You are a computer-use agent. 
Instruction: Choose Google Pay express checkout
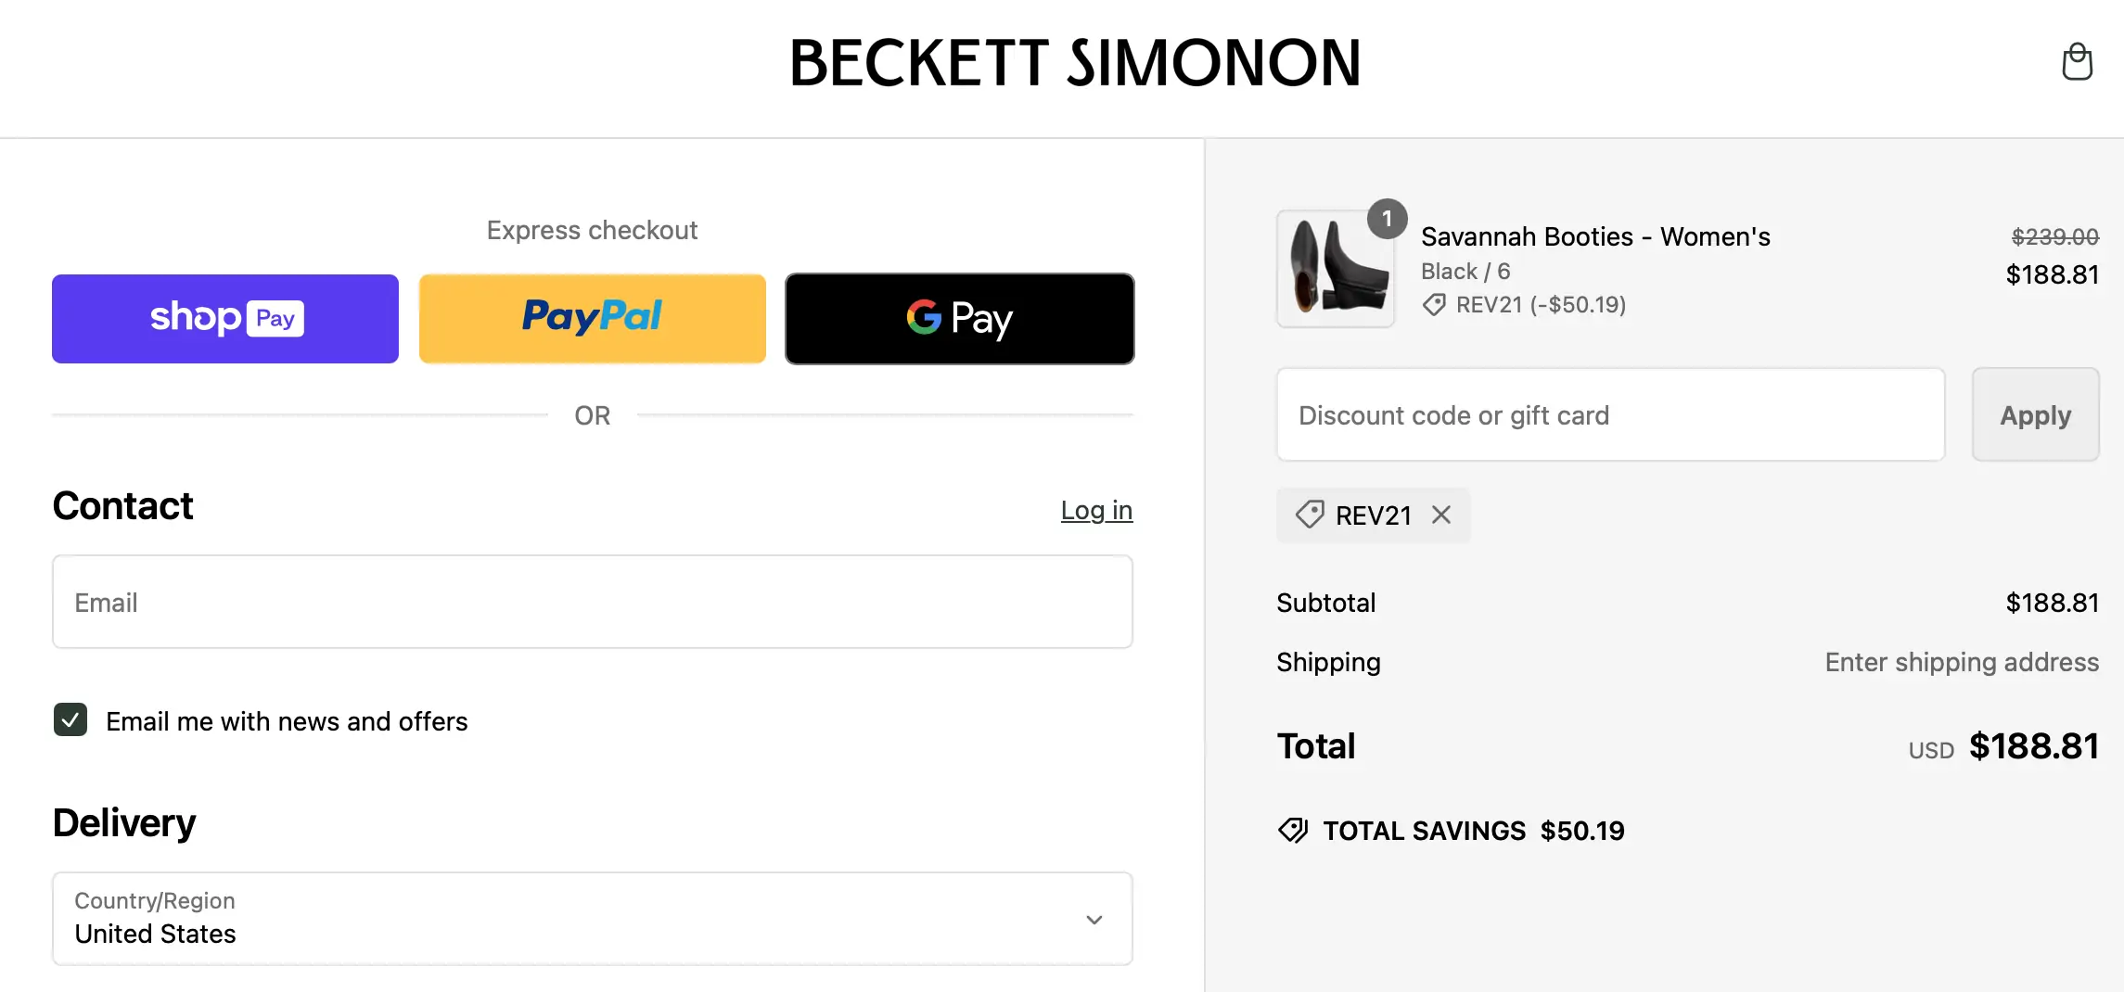(x=959, y=318)
